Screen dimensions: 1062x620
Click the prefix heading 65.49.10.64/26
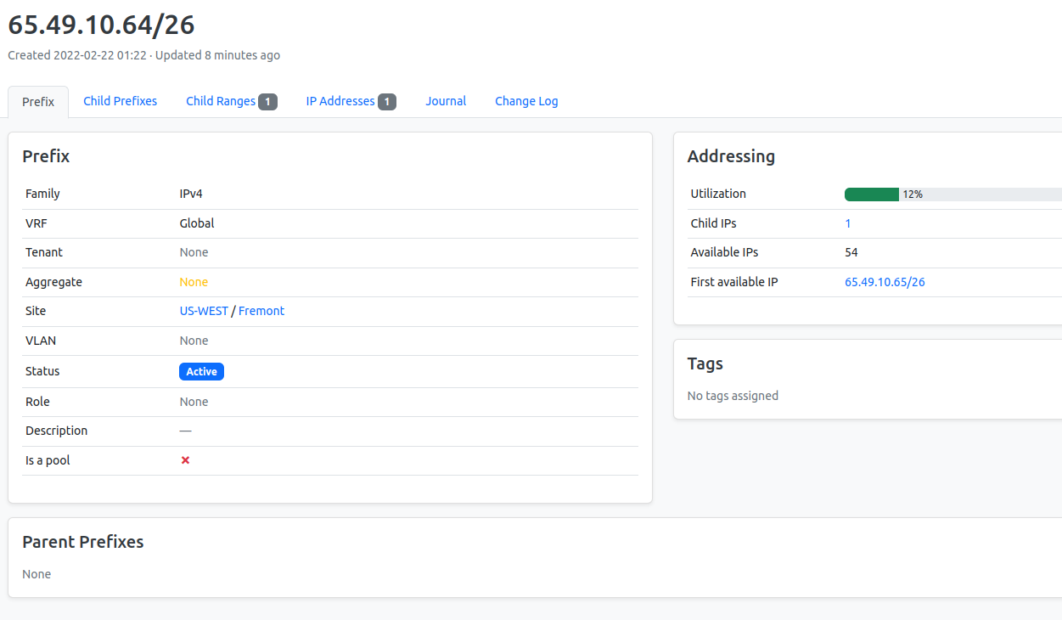click(x=100, y=25)
